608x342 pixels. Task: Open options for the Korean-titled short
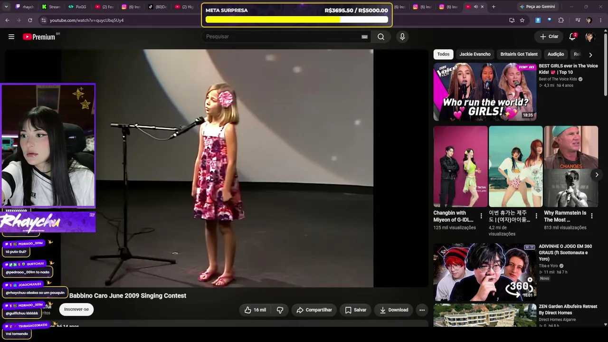pyautogui.click(x=536, y=216)
